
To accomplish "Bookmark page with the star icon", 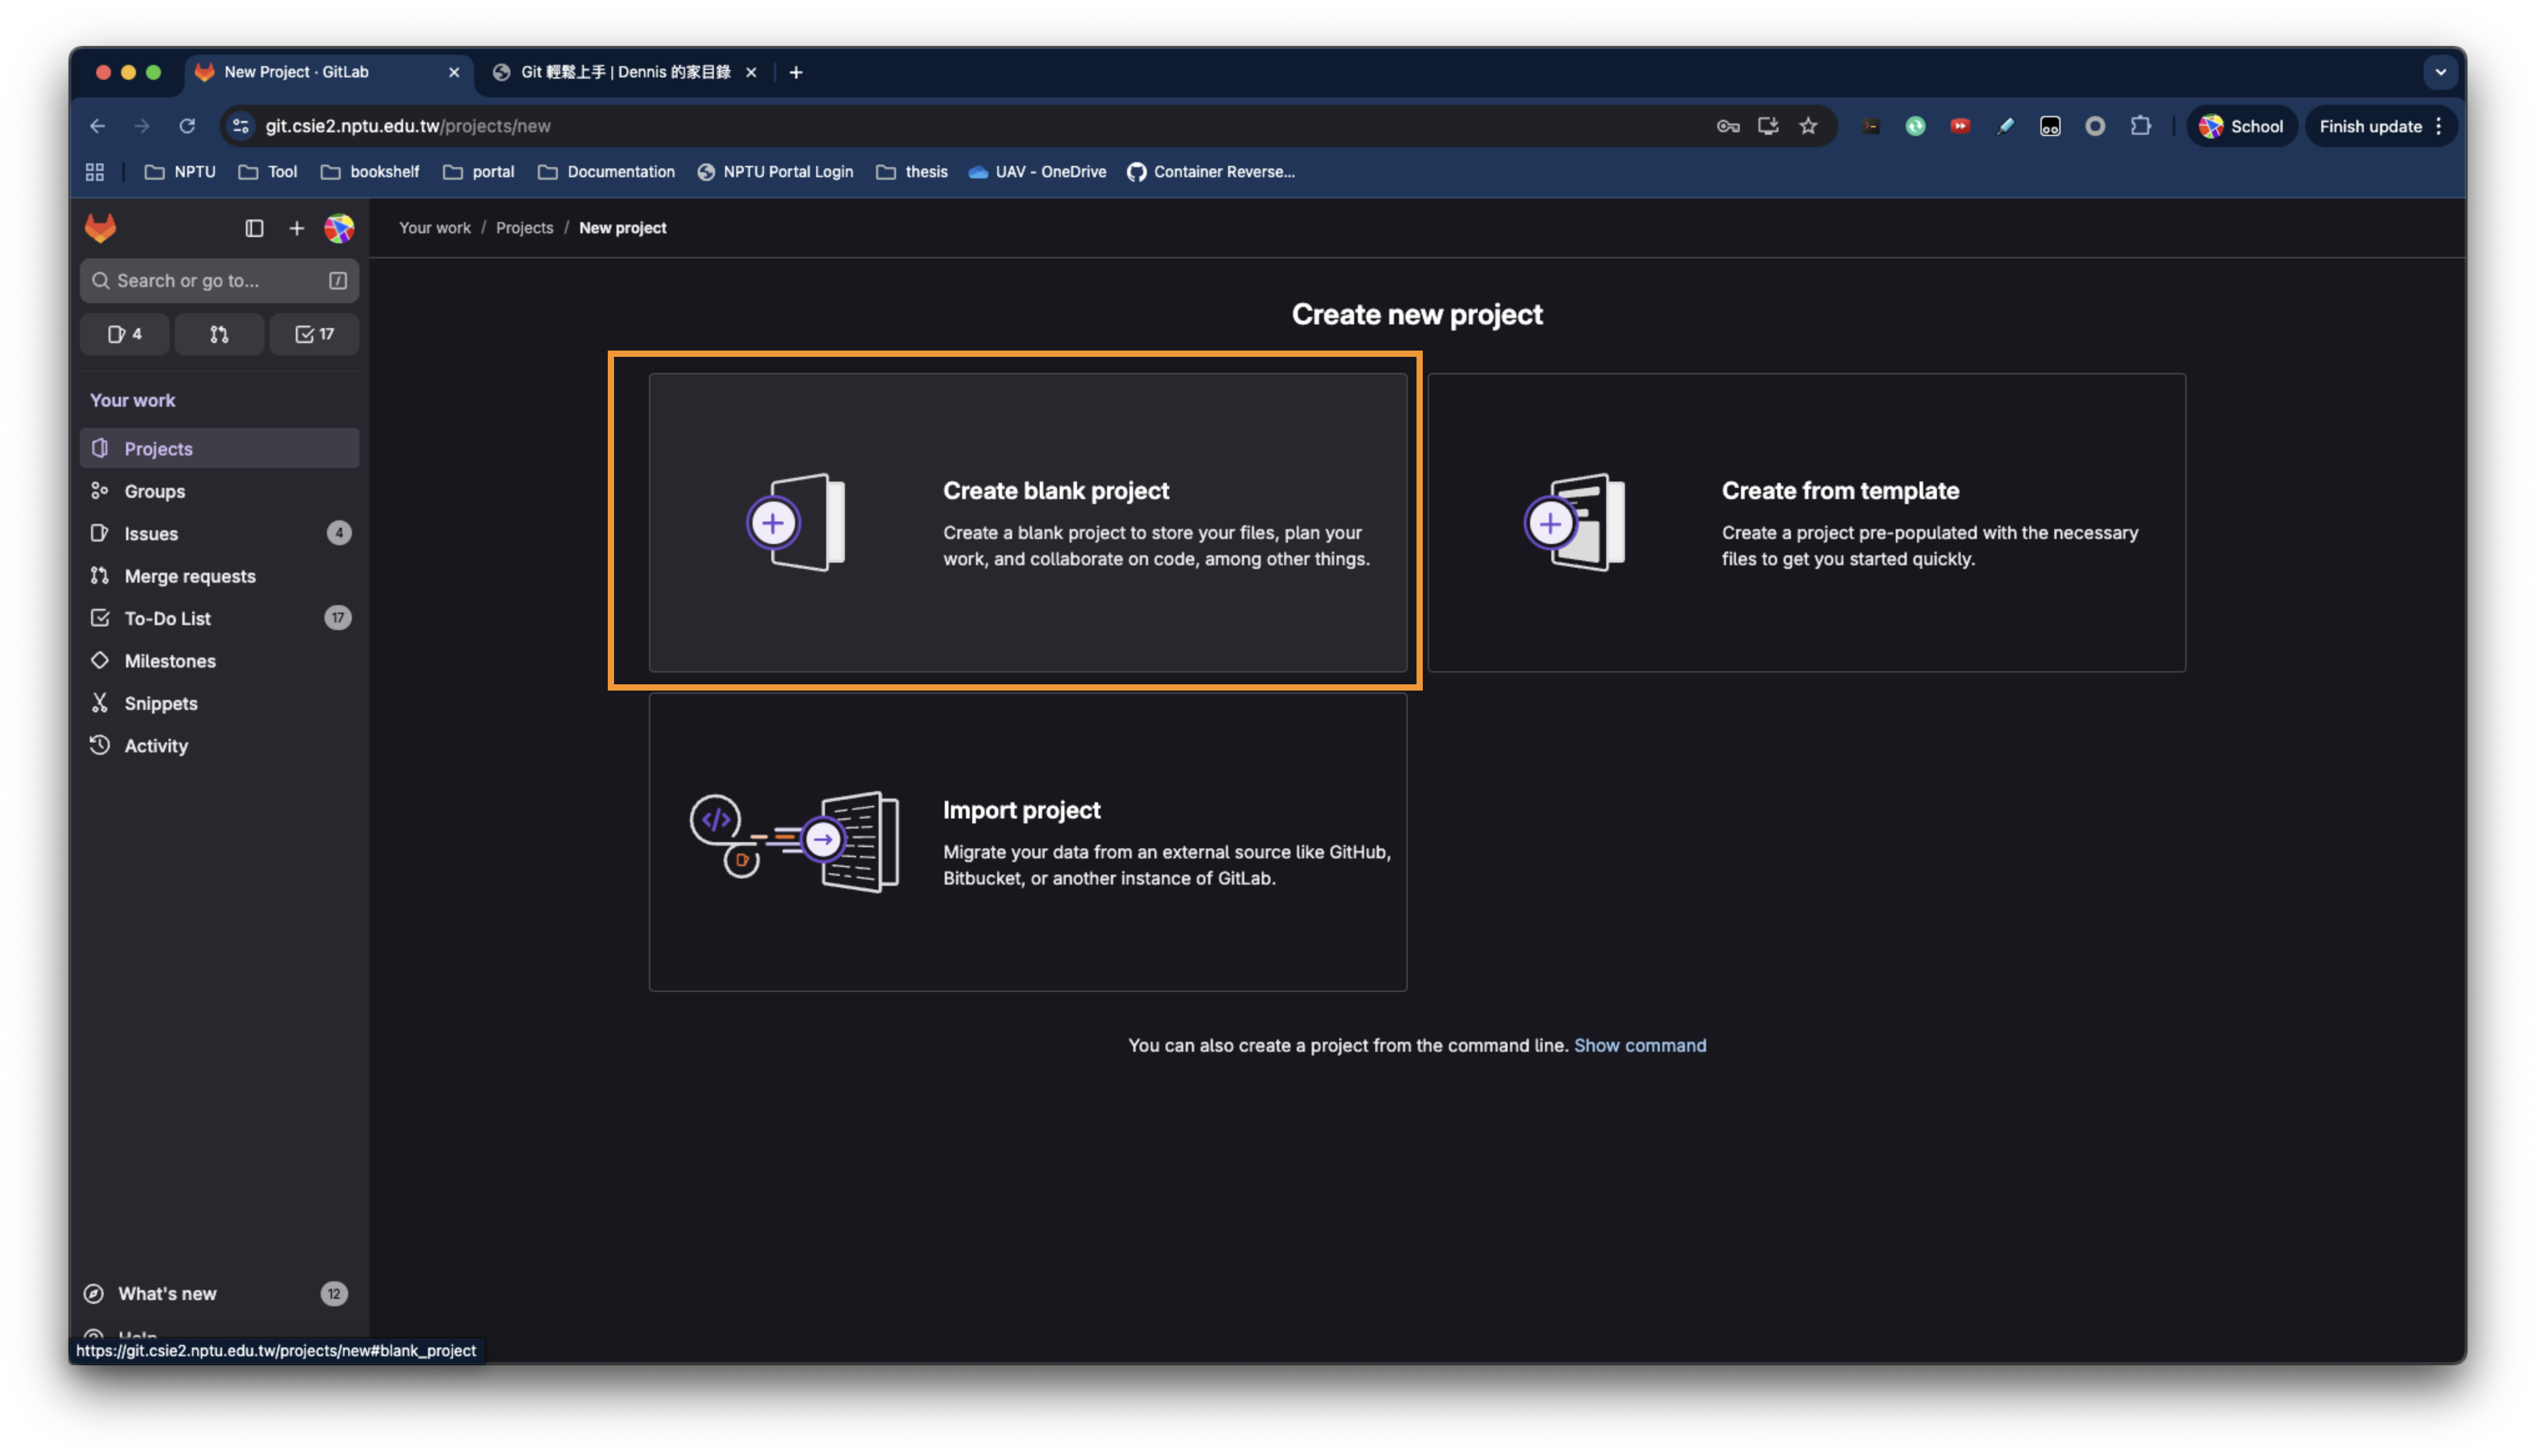I will [1808, 126].
